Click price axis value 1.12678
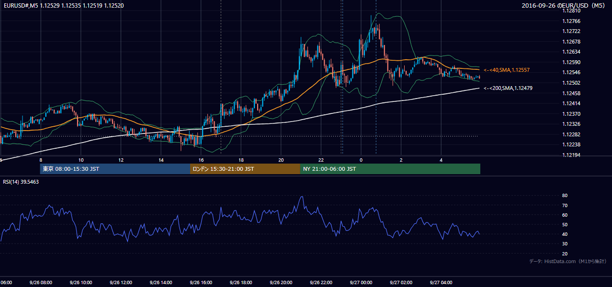Screen dimensions: 612x287 (572, 42)
